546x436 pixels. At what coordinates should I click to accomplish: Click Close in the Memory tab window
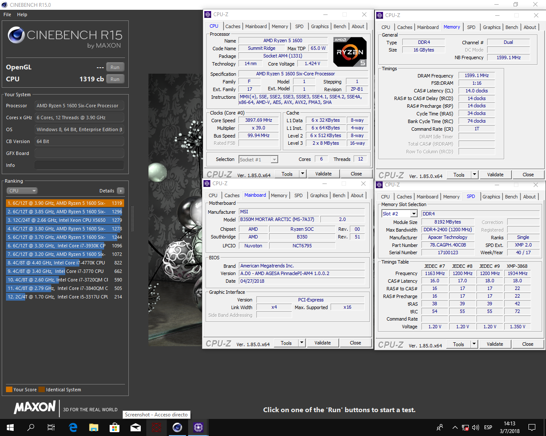pos(528,175)
